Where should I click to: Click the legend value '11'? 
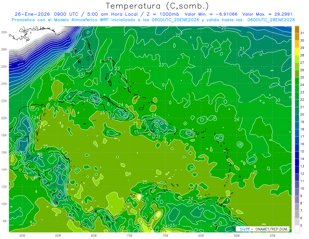coord(302,181)
